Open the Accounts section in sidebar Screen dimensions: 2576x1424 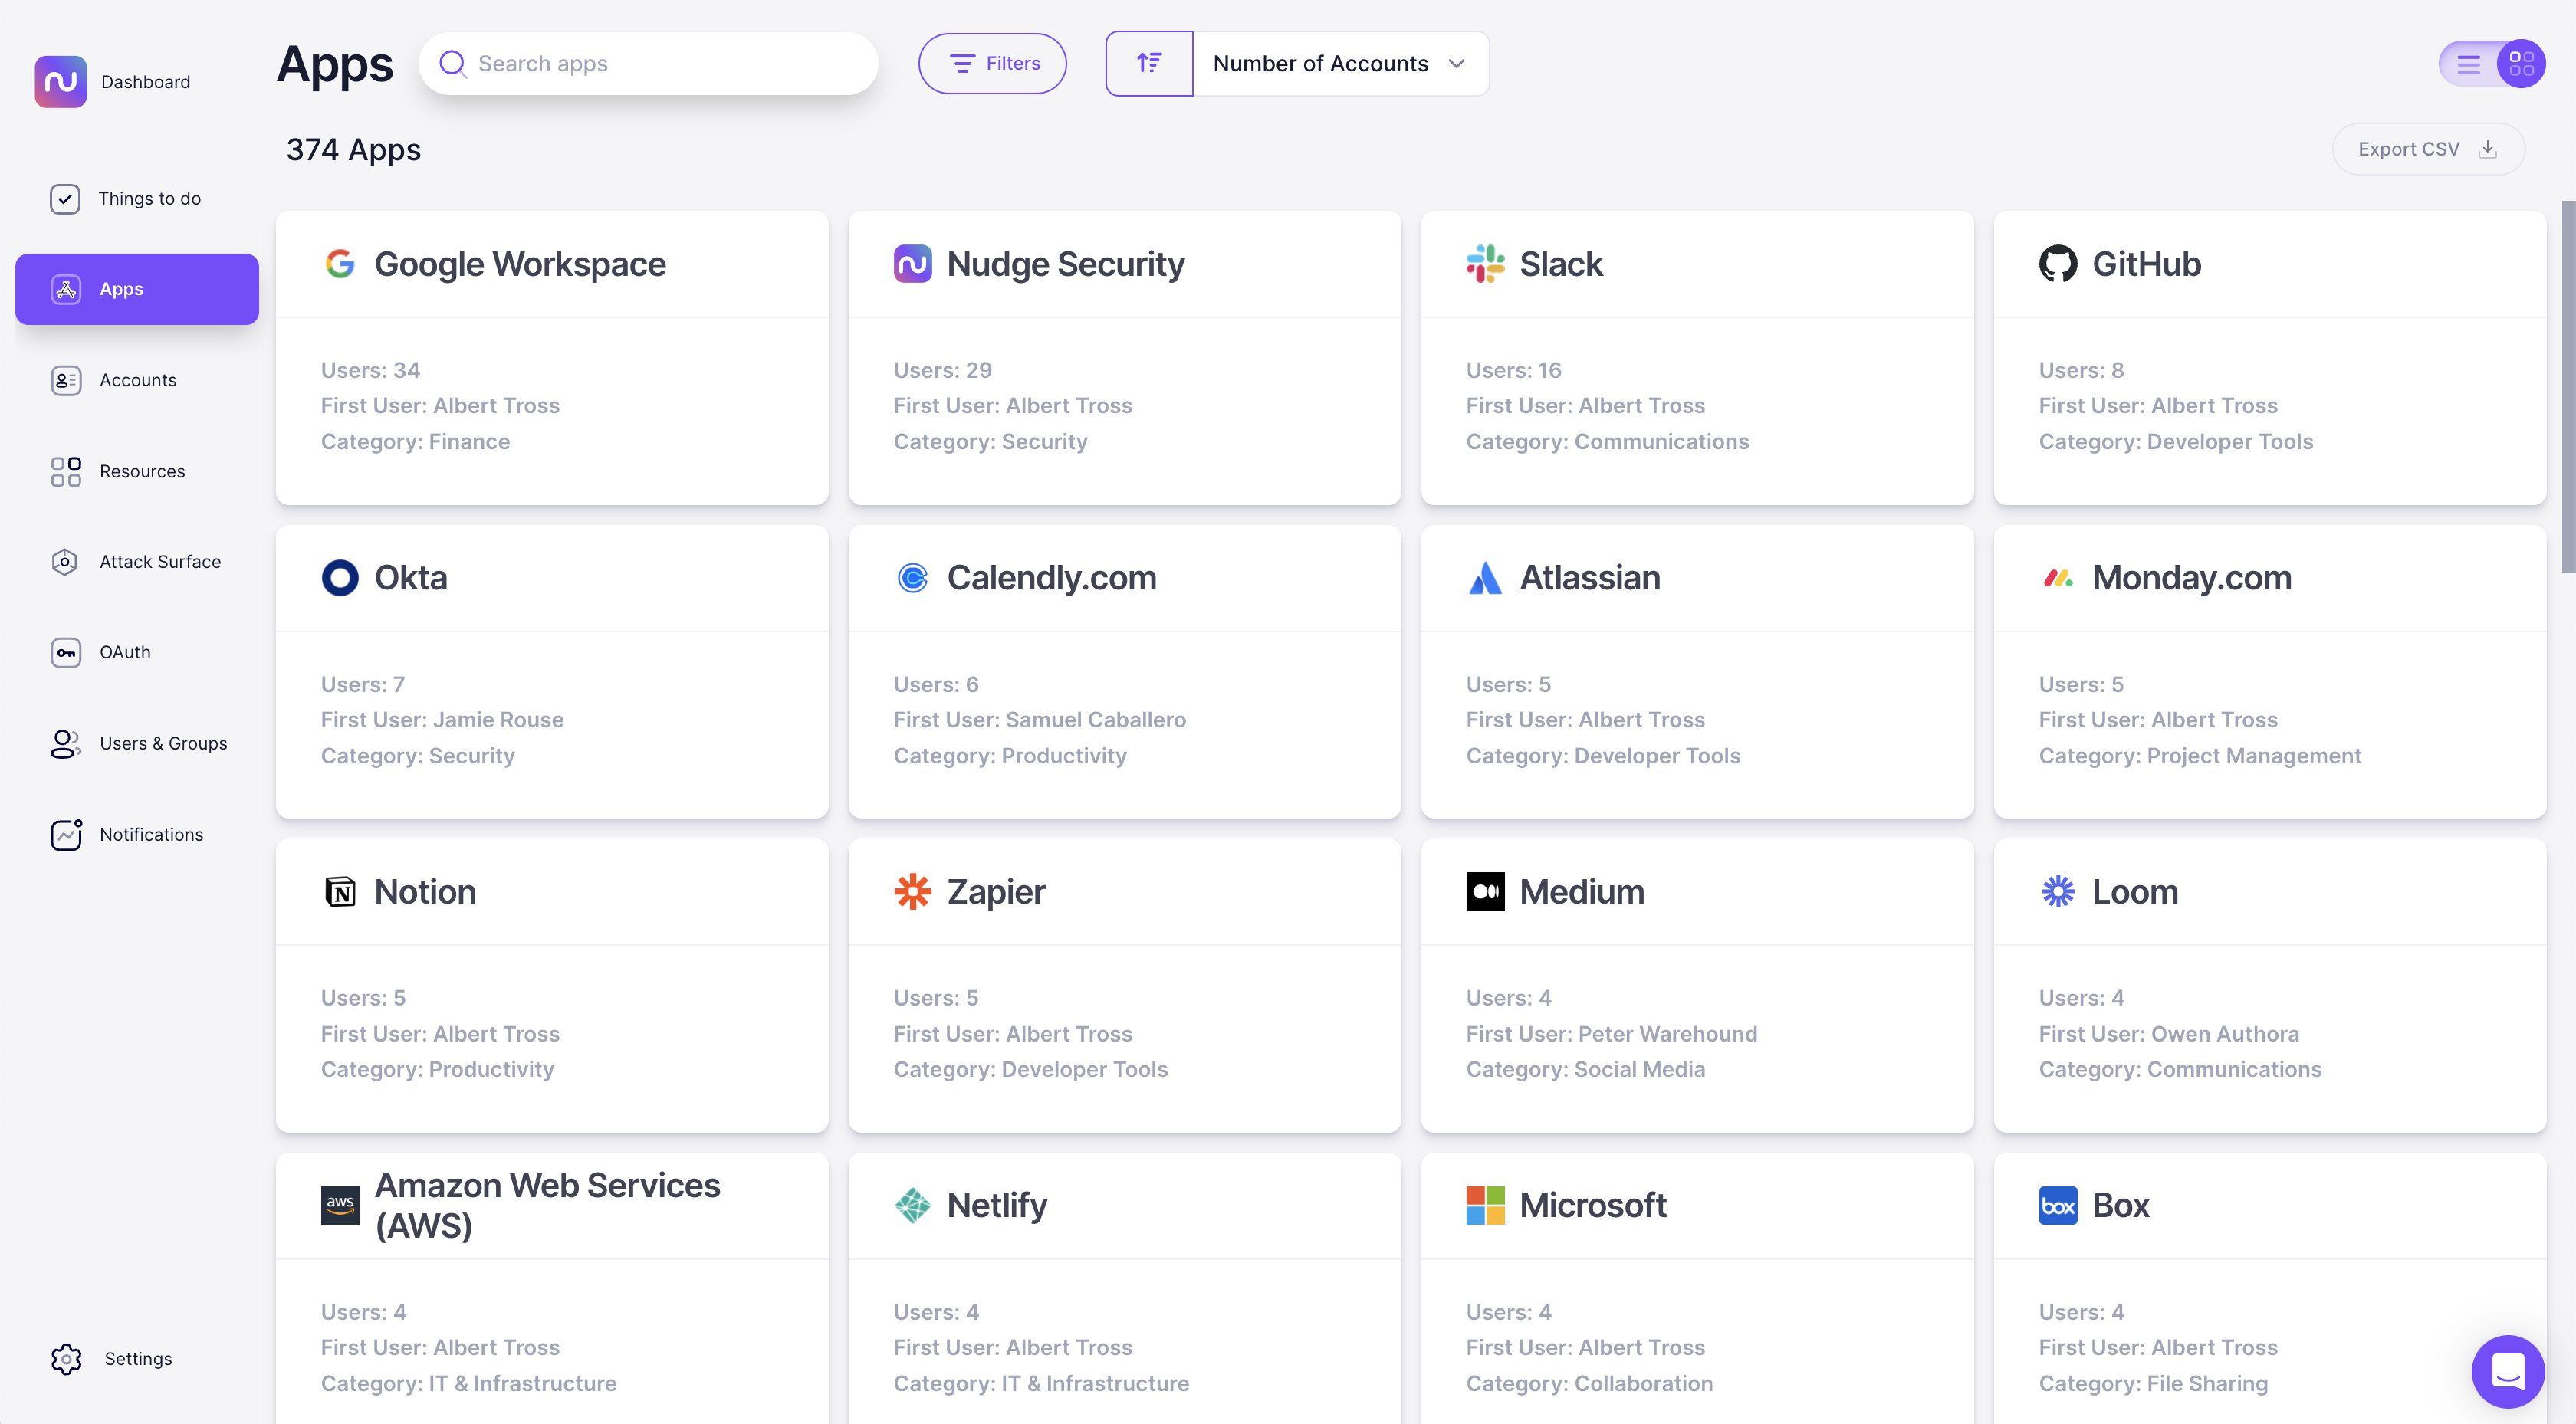(x=137, y=380)
